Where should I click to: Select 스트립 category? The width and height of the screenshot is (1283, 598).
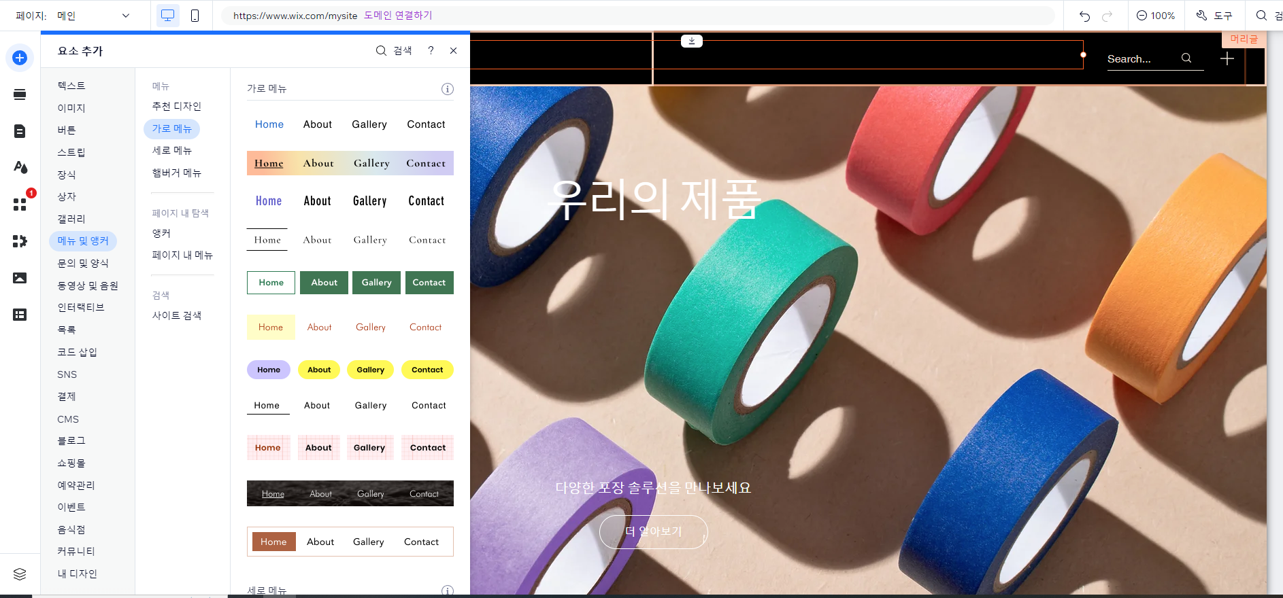(x=71, y=152)
